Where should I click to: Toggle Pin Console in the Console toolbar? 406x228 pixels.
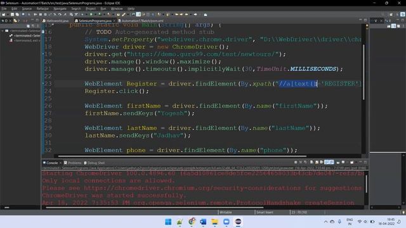tap(338, 162)
